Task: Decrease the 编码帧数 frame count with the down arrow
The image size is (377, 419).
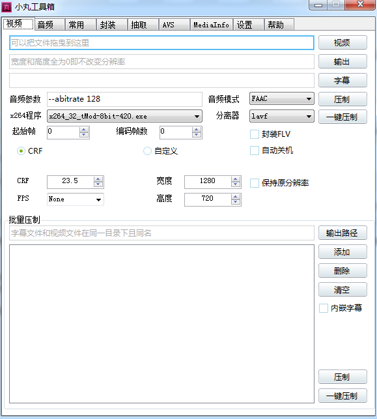Action: pos(197,135)
